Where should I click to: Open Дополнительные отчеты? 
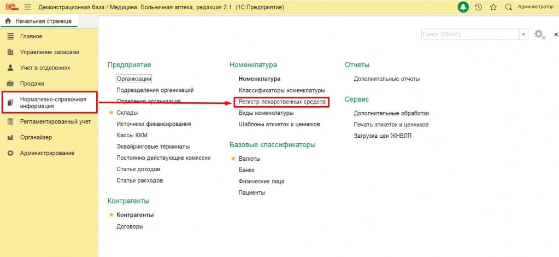click(386, 79)
